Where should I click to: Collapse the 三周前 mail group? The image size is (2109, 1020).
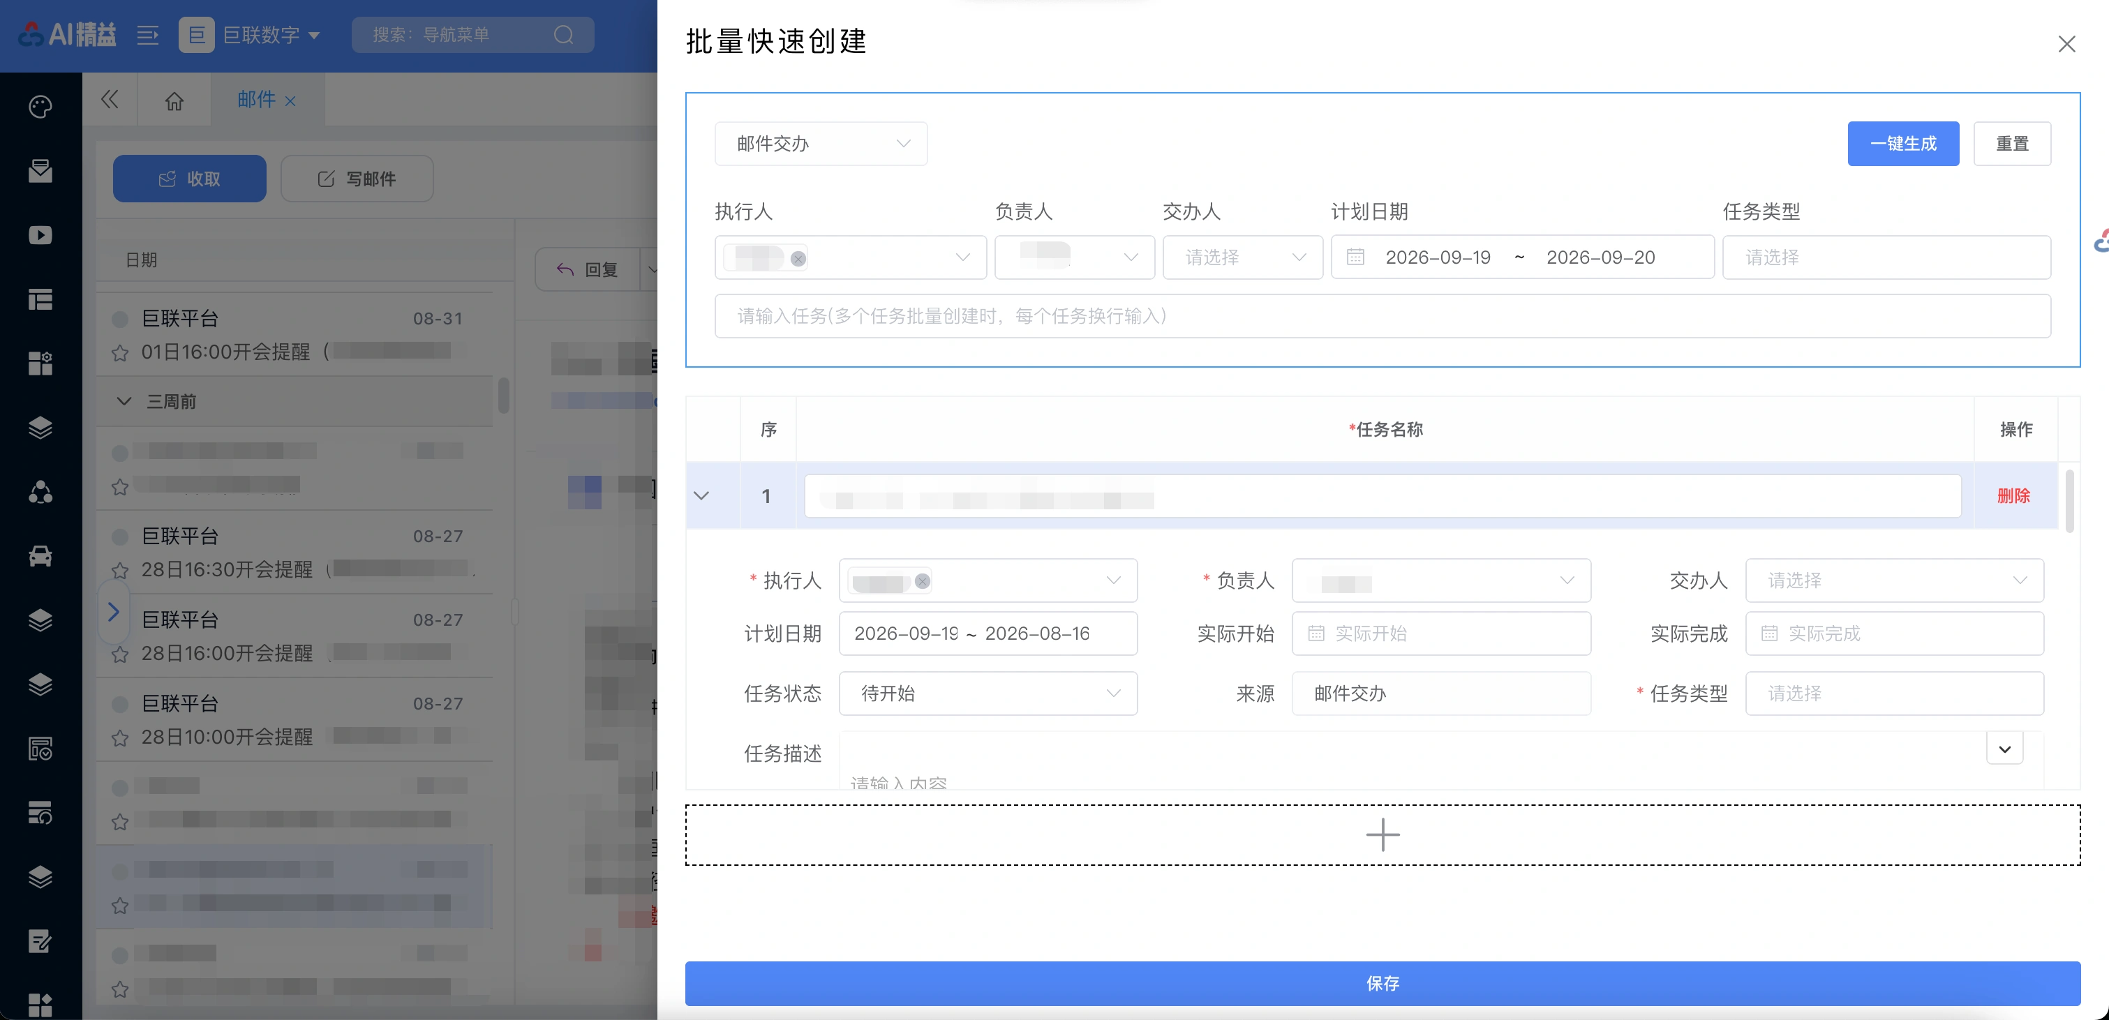(x=124, y=401)
